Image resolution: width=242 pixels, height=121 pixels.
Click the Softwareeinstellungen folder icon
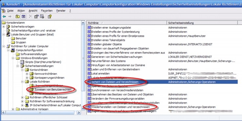(18, 54)
